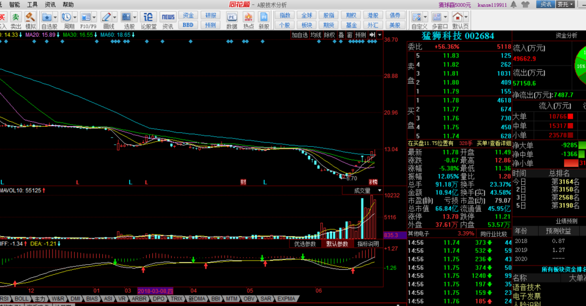Select 默认参数 default parameters

point(337,244)
